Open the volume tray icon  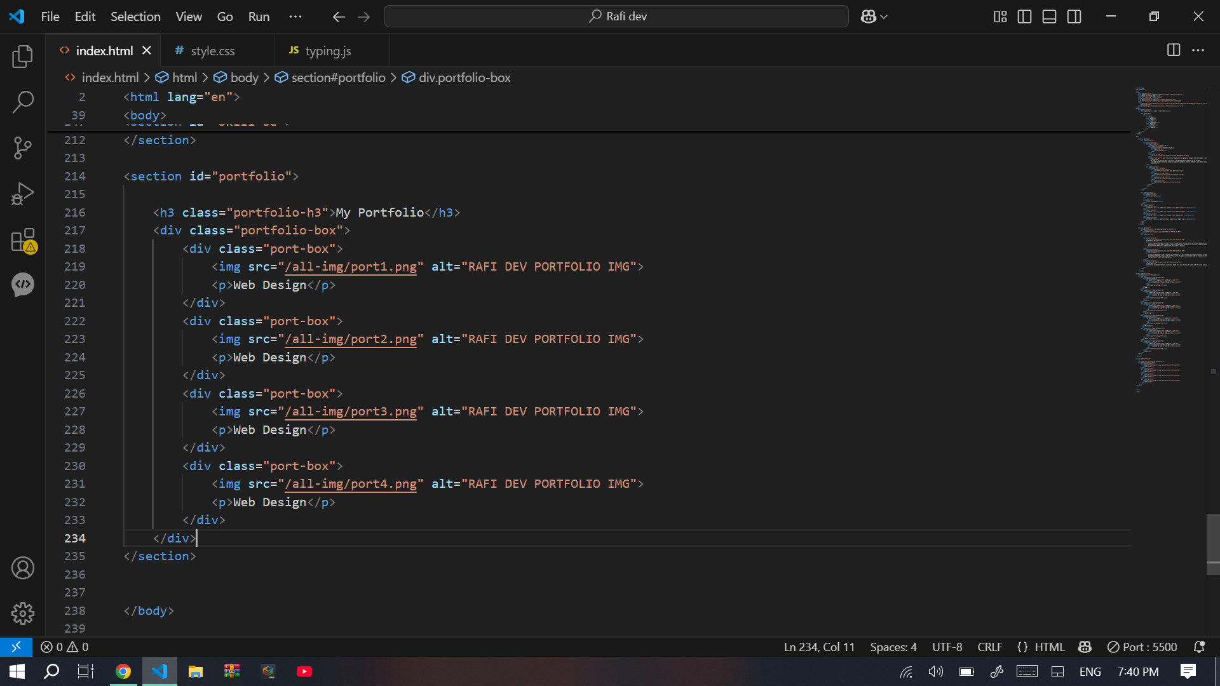coord(935,672)
